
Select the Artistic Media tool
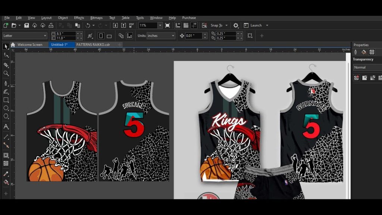pos(6,92)
